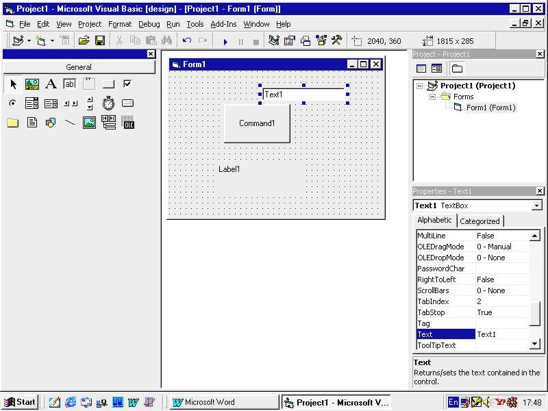Select the CommandButton control tool
548x411 pixels.
[x=108, y=84]
